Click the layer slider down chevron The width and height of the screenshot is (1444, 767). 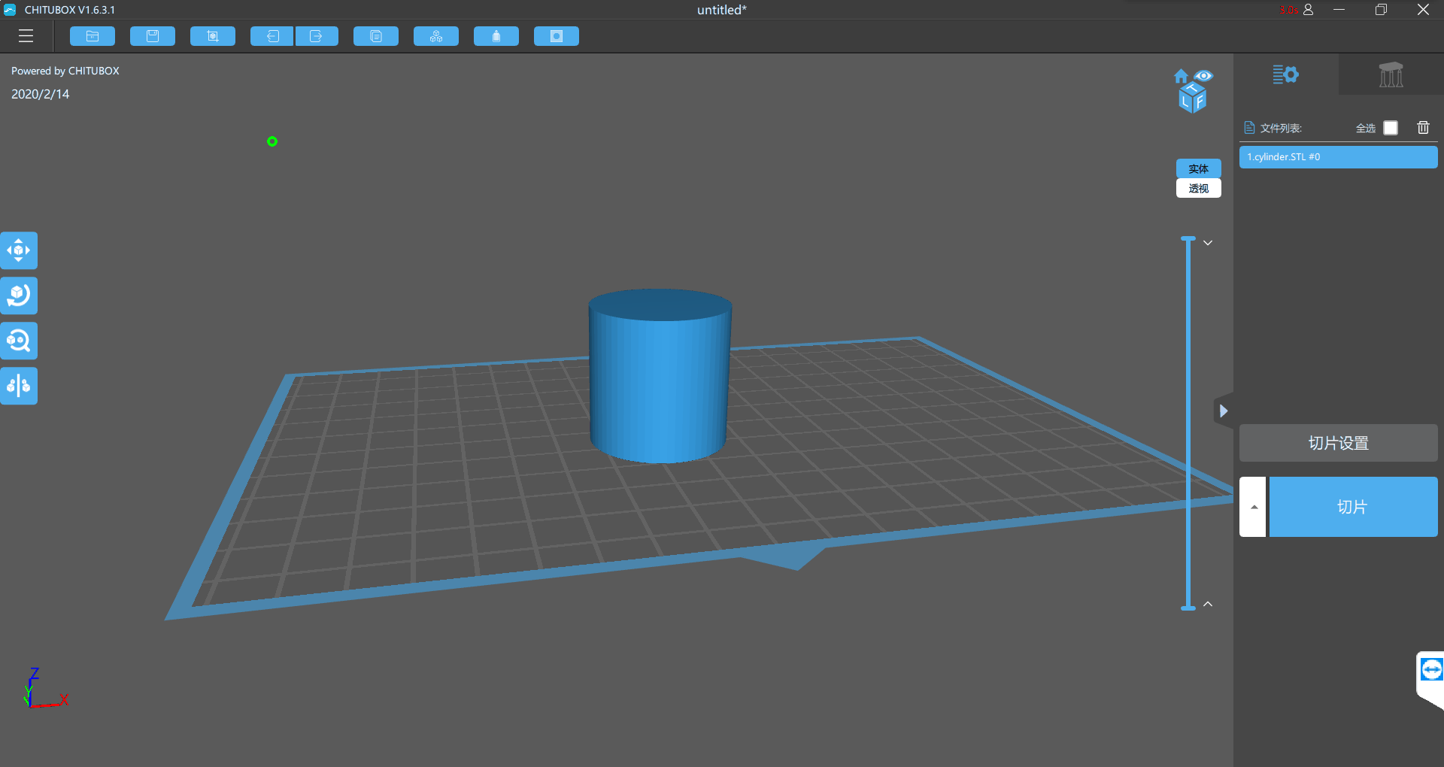click(1208, 243)
